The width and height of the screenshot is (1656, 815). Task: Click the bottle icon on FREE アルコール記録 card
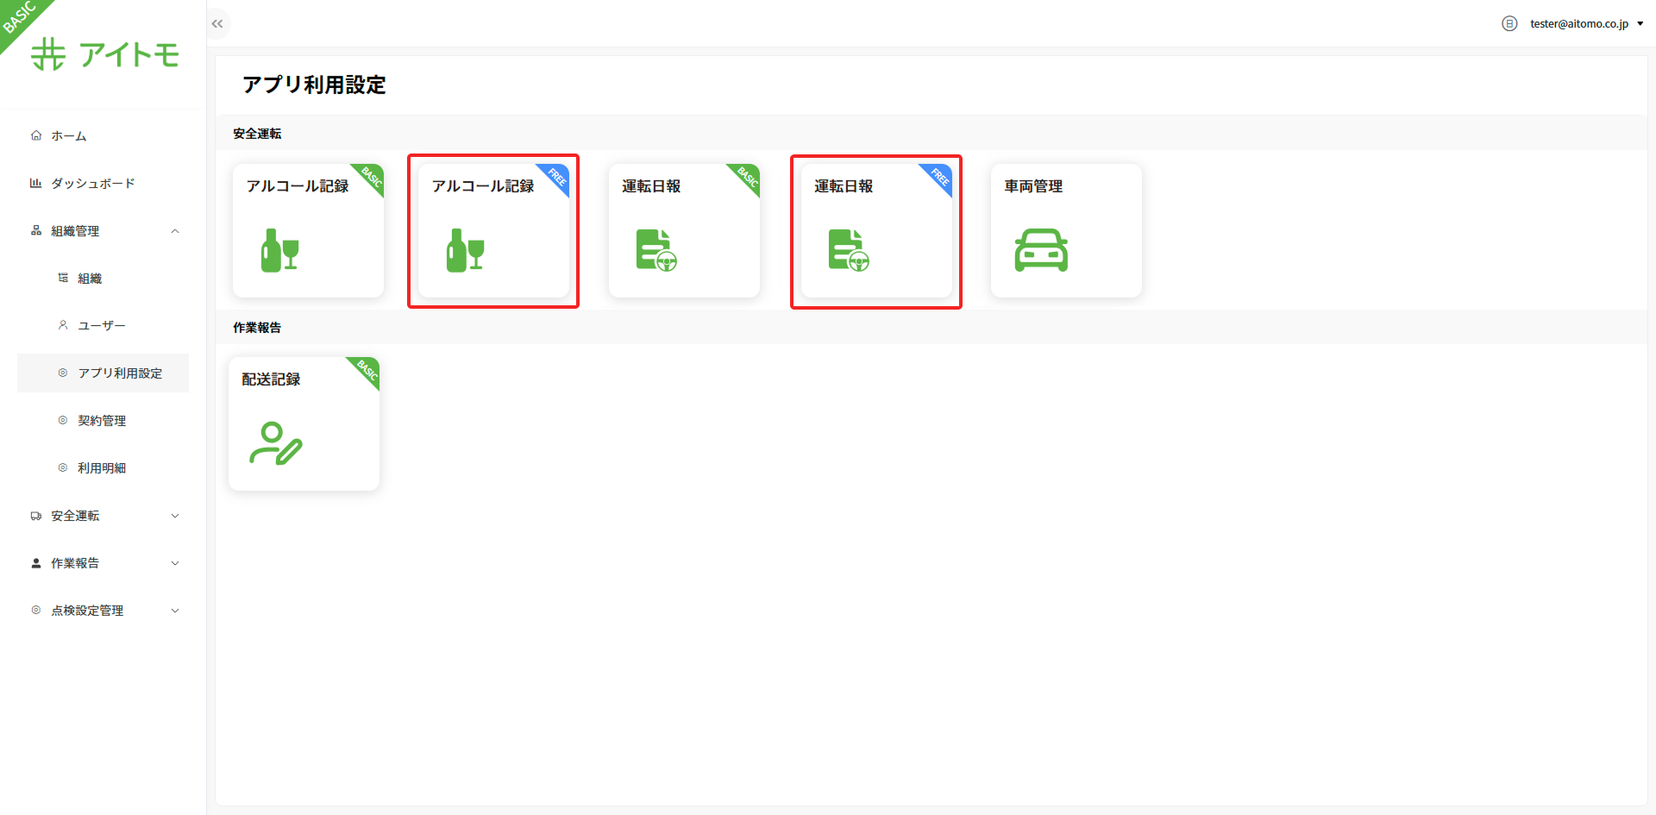click(465, 251)
